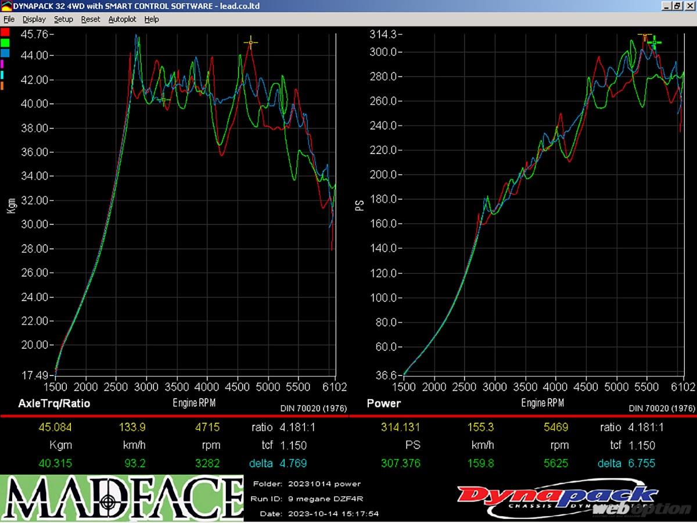Click the Reset menu item

tap(91, 19)
